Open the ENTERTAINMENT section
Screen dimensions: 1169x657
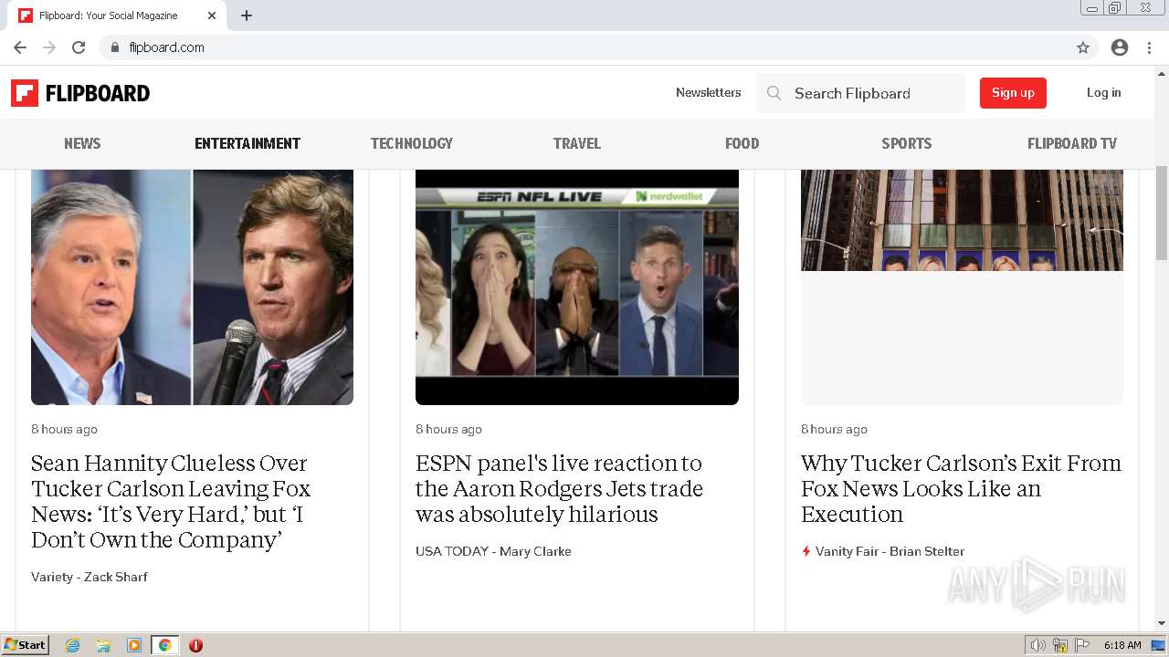pos(247,143)
